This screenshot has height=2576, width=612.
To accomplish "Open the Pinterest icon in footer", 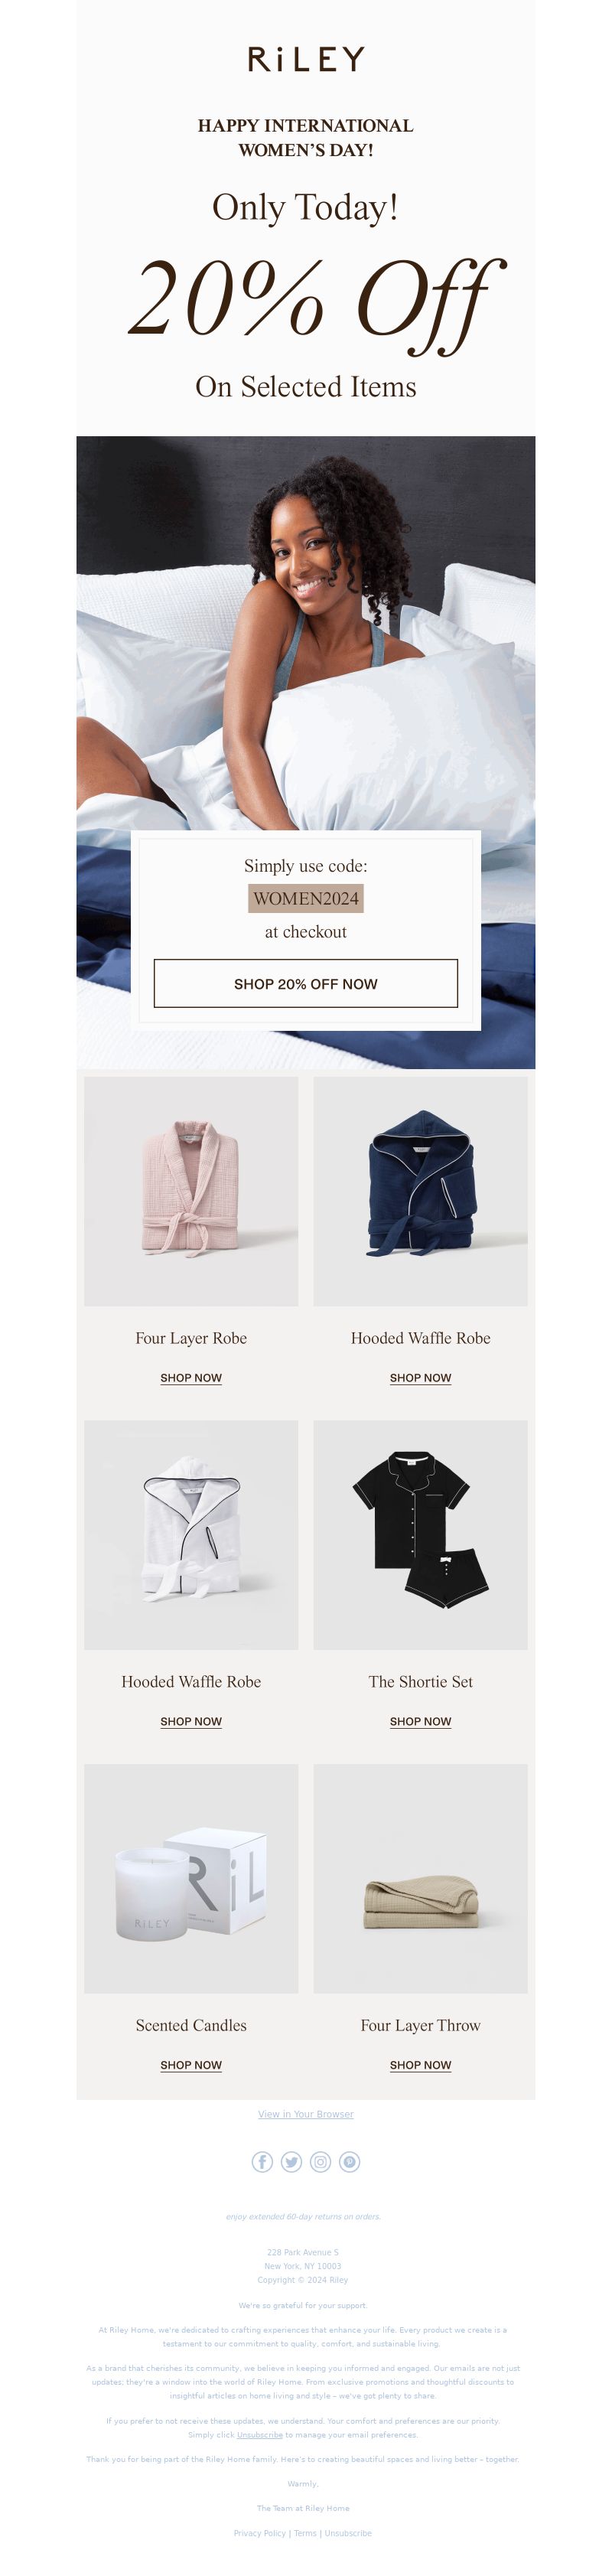I will tap(349, 2162).
